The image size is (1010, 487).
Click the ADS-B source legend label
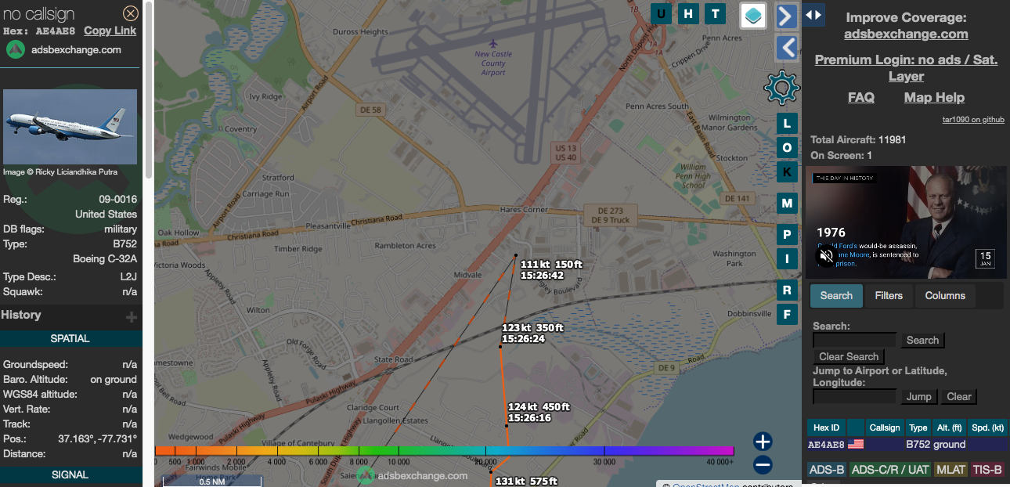click(x=827, y=470)
